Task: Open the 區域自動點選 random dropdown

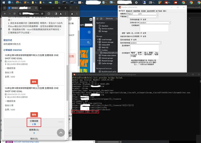Action: point(160,43)
